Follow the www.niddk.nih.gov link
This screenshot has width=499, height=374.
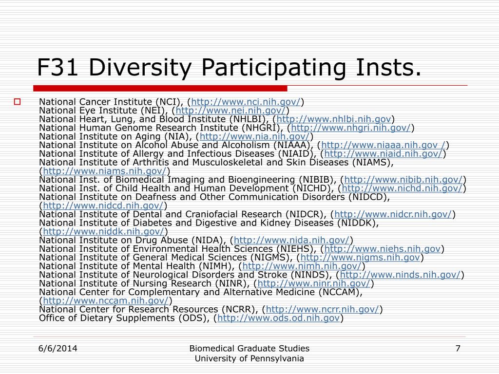click(x=103, y=231)
